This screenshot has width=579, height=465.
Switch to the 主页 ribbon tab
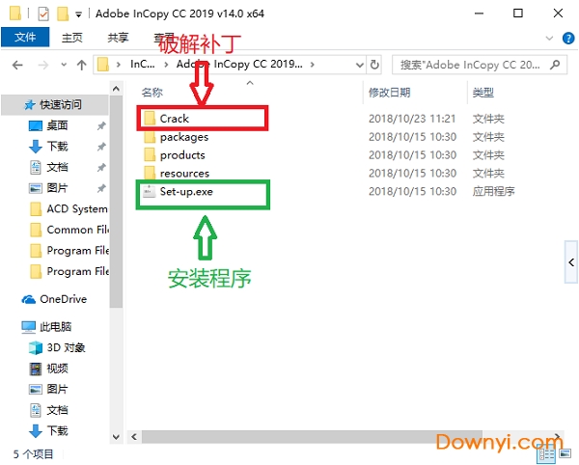click(72, 38)
